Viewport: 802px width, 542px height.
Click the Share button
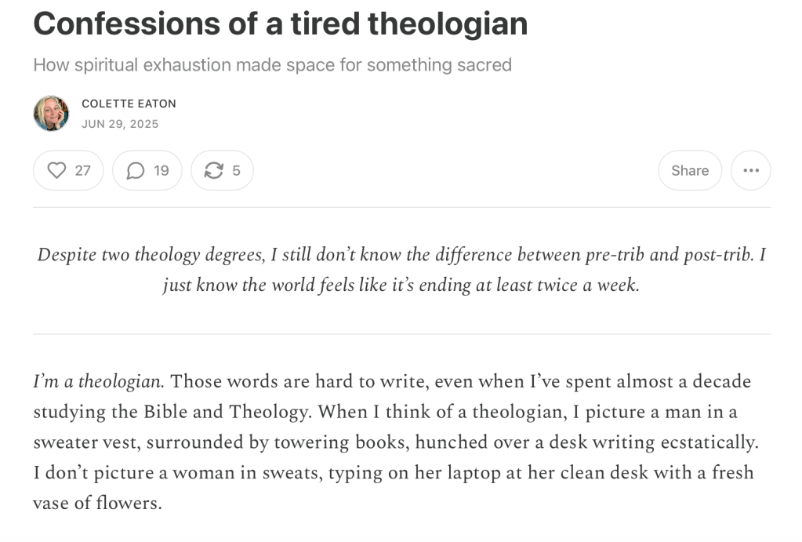pos(690,170)
